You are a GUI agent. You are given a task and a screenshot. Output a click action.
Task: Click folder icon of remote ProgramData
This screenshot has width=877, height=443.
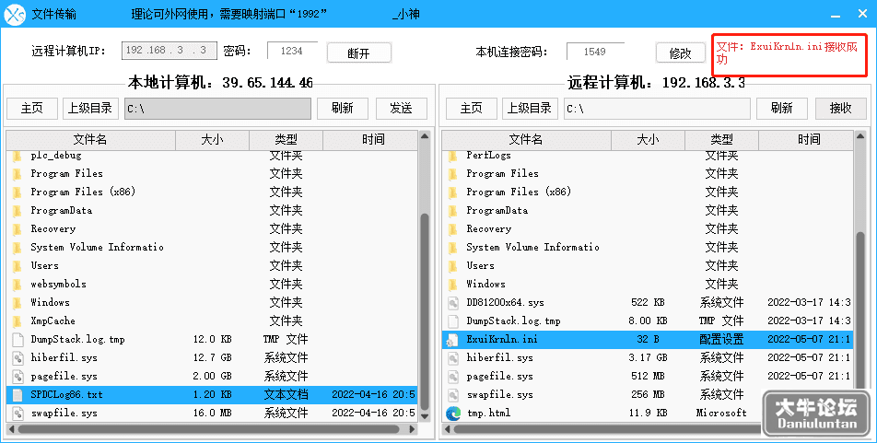point(453,211)
